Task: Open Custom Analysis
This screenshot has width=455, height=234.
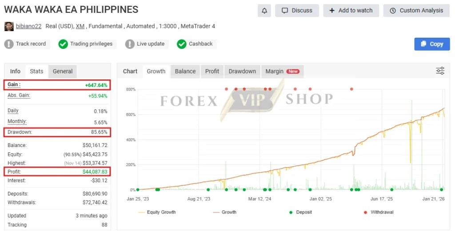Action: click(416, 11)
